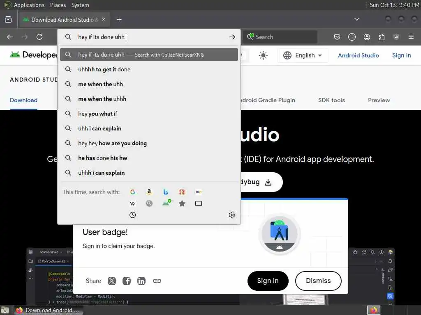Click the black Sign in button
The width and height of the screenshot is (421, 315).
pyautogui.click(x=268, y=281)
